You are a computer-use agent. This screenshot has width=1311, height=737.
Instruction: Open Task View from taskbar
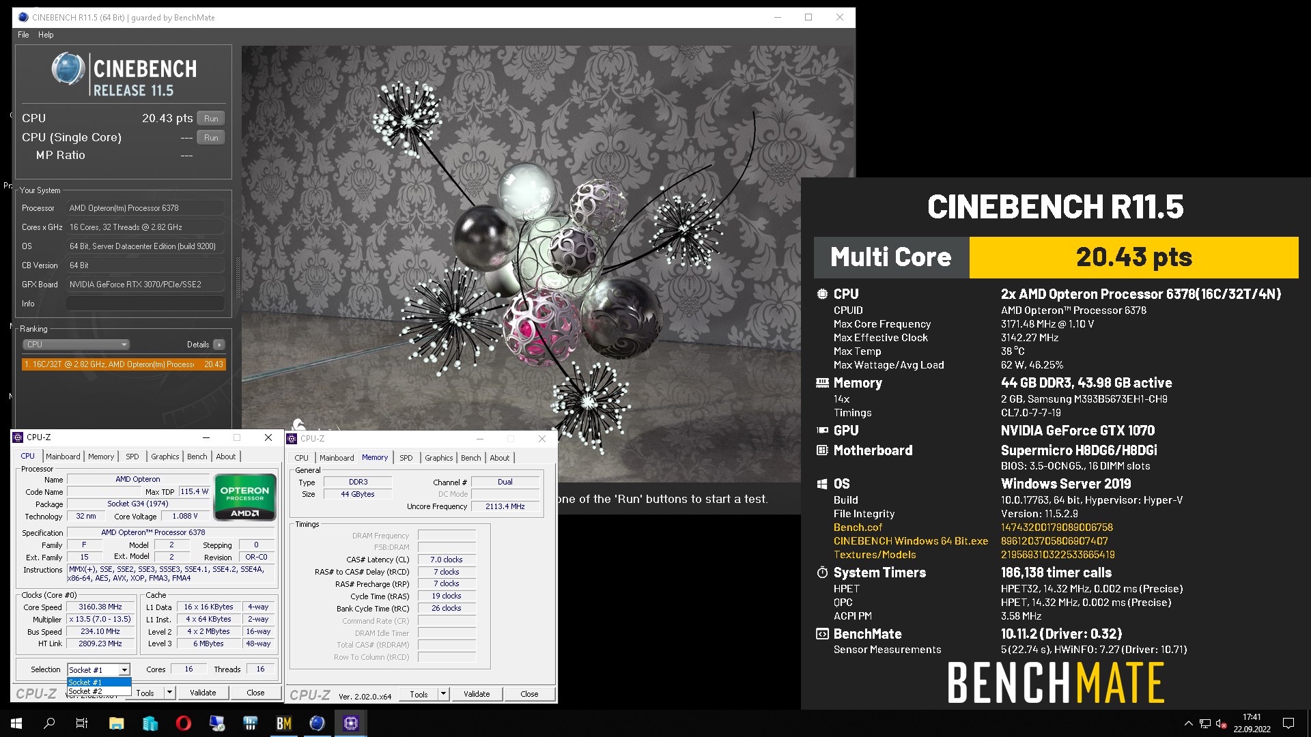pyautogui.click(x=82, y=723)
